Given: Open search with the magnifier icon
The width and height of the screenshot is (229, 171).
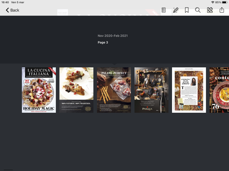Looking at the screenshot, I should pyautogui.click(x=198, y=10).
